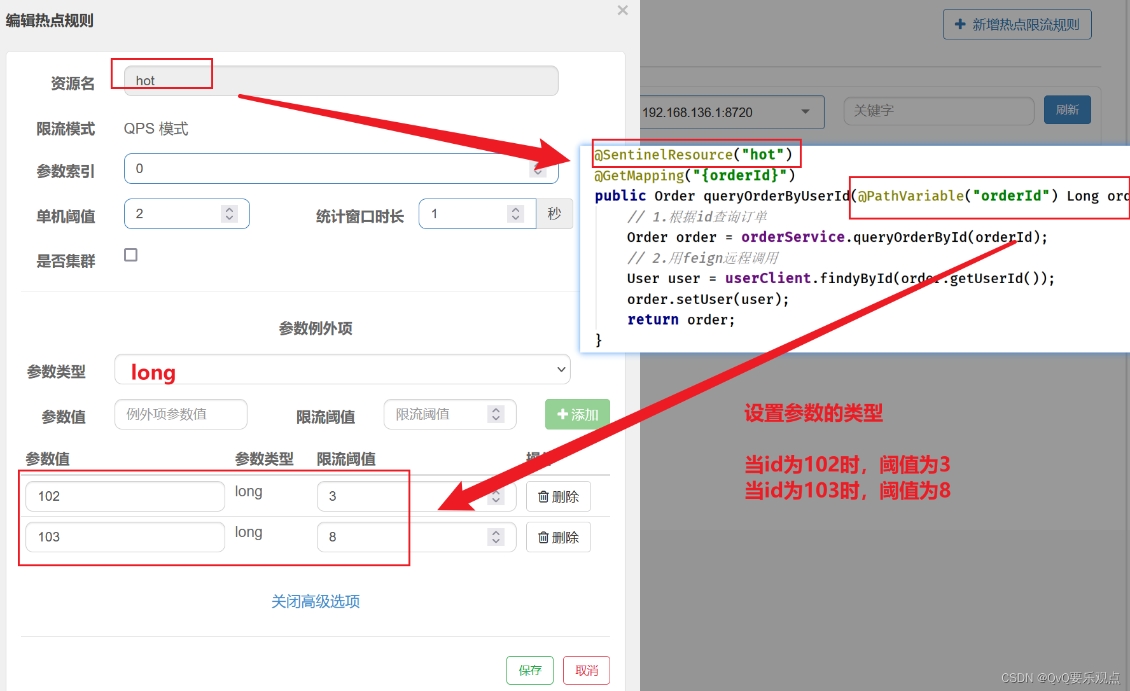Click the stepper arrows in the 103 row

496,537
